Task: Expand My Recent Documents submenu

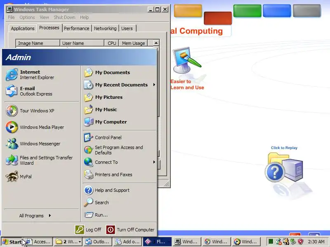Action: pyautogui.click(x=120, y=85)
